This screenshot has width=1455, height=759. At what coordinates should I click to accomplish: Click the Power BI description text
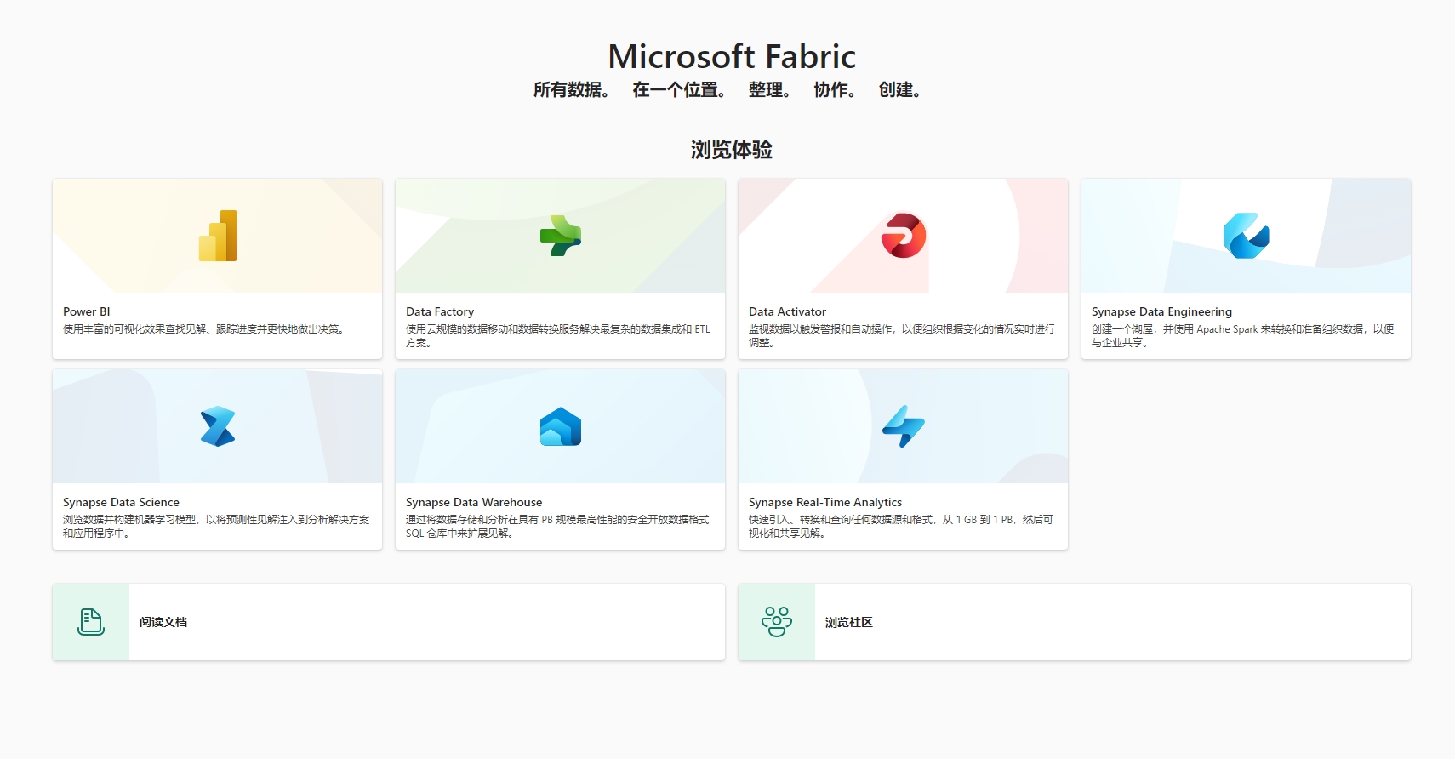tap(205, 329)
